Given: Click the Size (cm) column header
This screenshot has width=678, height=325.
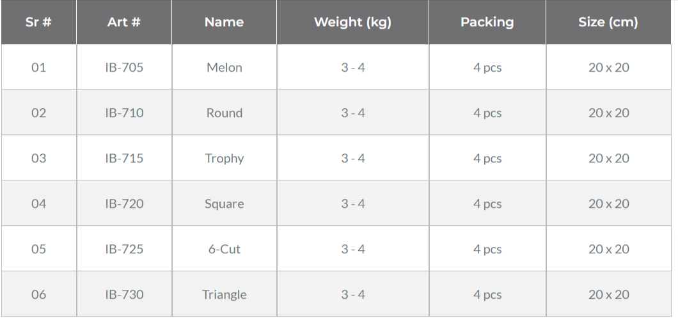Looking at the screenshot, I should coord(608,22).
